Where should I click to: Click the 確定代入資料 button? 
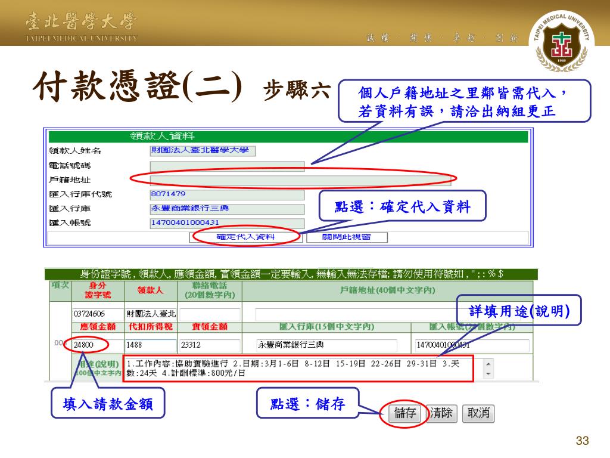[x=245, y=237]
